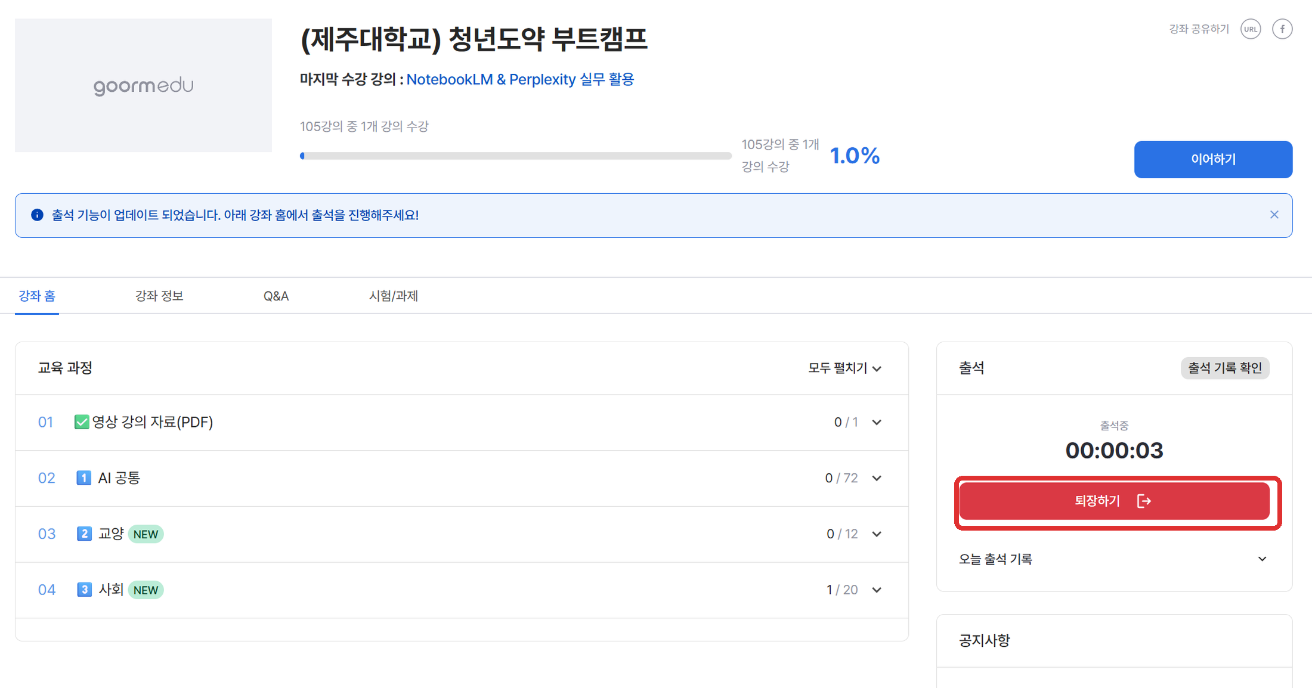Open NotebookLM & Perplexity 실무 활용 lecture link
This screenshot has height=688, width=1312.
pos(520,79)
